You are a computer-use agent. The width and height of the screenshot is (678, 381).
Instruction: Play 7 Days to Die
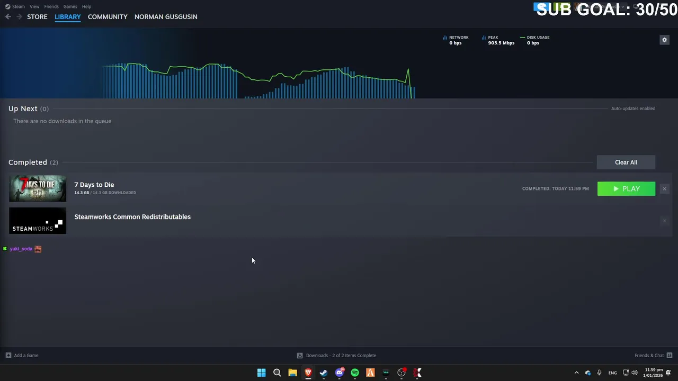pos(626,189)
